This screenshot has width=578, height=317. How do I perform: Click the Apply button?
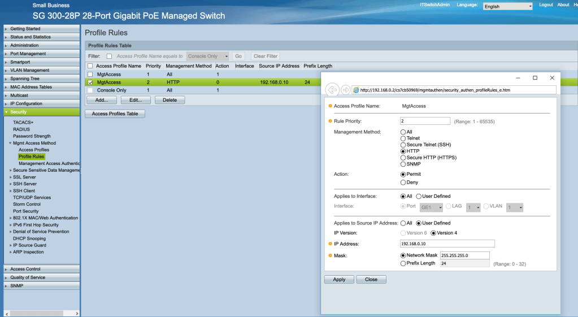tap(339, 280)
